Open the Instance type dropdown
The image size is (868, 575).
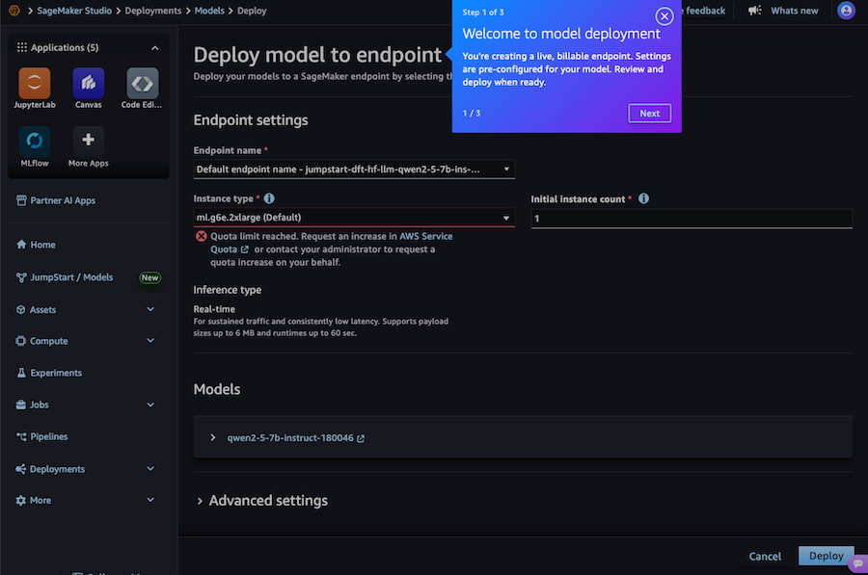(x=354, y=218)
